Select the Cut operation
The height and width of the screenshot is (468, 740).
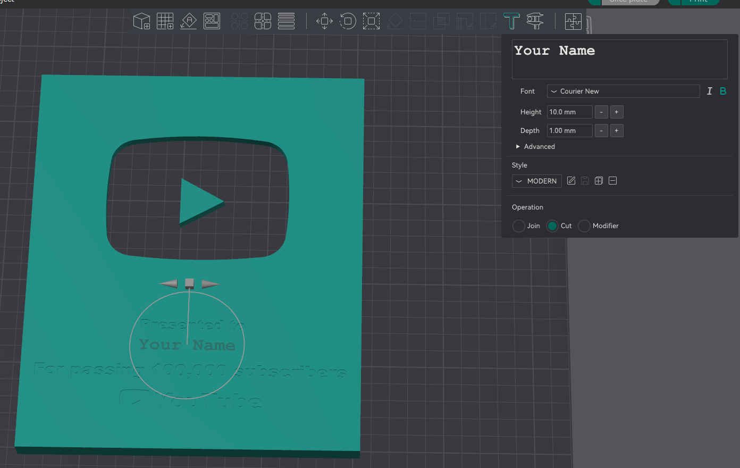point(552,226)
